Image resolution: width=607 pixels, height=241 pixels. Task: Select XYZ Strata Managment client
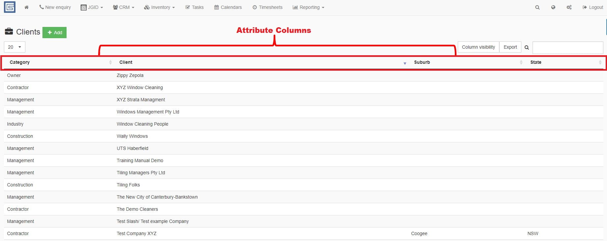[x=141, y=100]
